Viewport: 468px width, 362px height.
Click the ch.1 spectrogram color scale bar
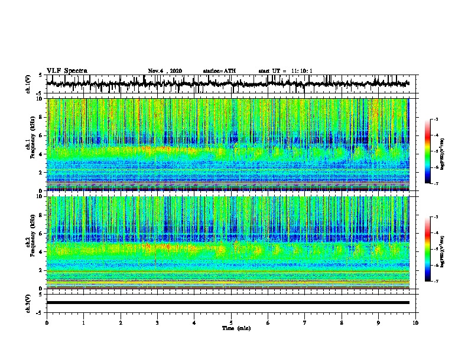[x=427, y=151]
